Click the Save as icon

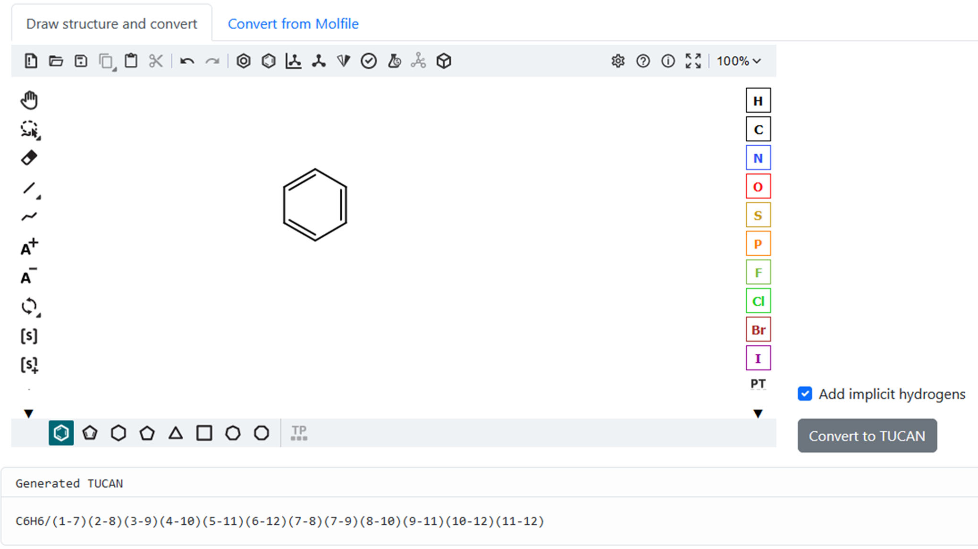coord(81,61)
